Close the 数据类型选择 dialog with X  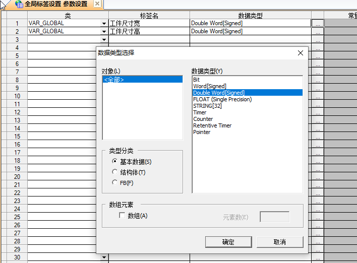click(301, 53)
